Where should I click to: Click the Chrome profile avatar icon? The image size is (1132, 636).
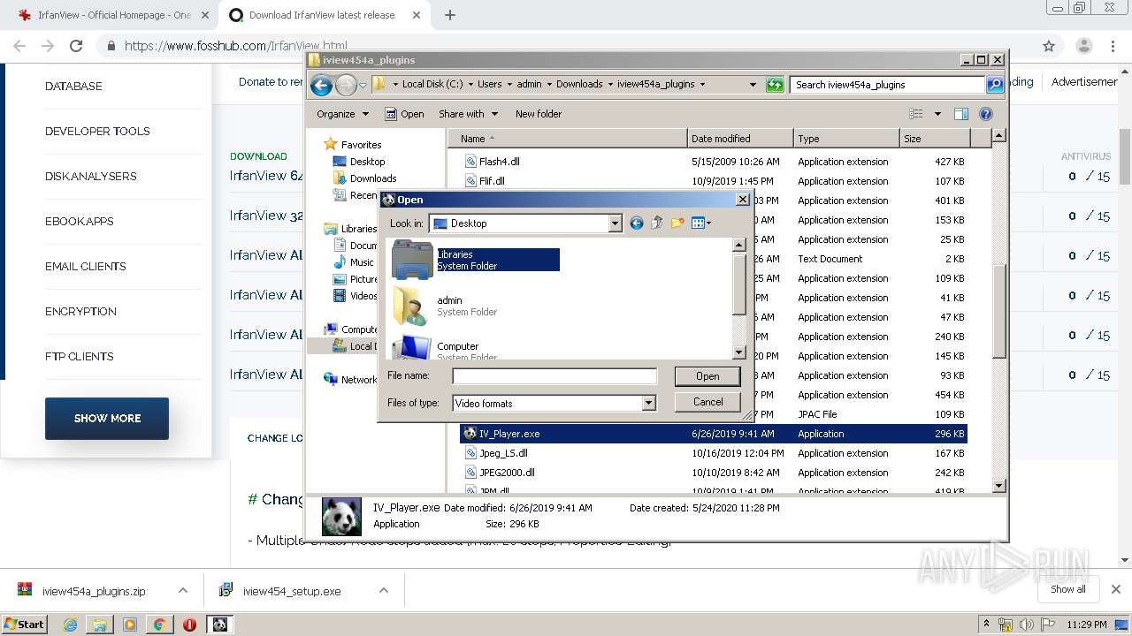[x=1083, y=46]
